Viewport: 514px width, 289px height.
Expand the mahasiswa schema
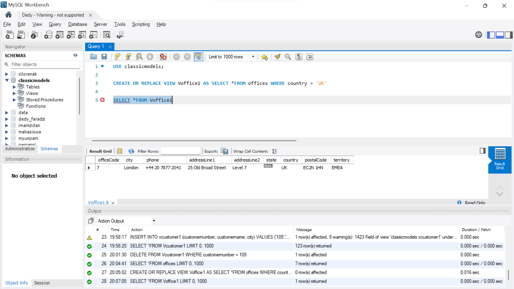[7, 132]
